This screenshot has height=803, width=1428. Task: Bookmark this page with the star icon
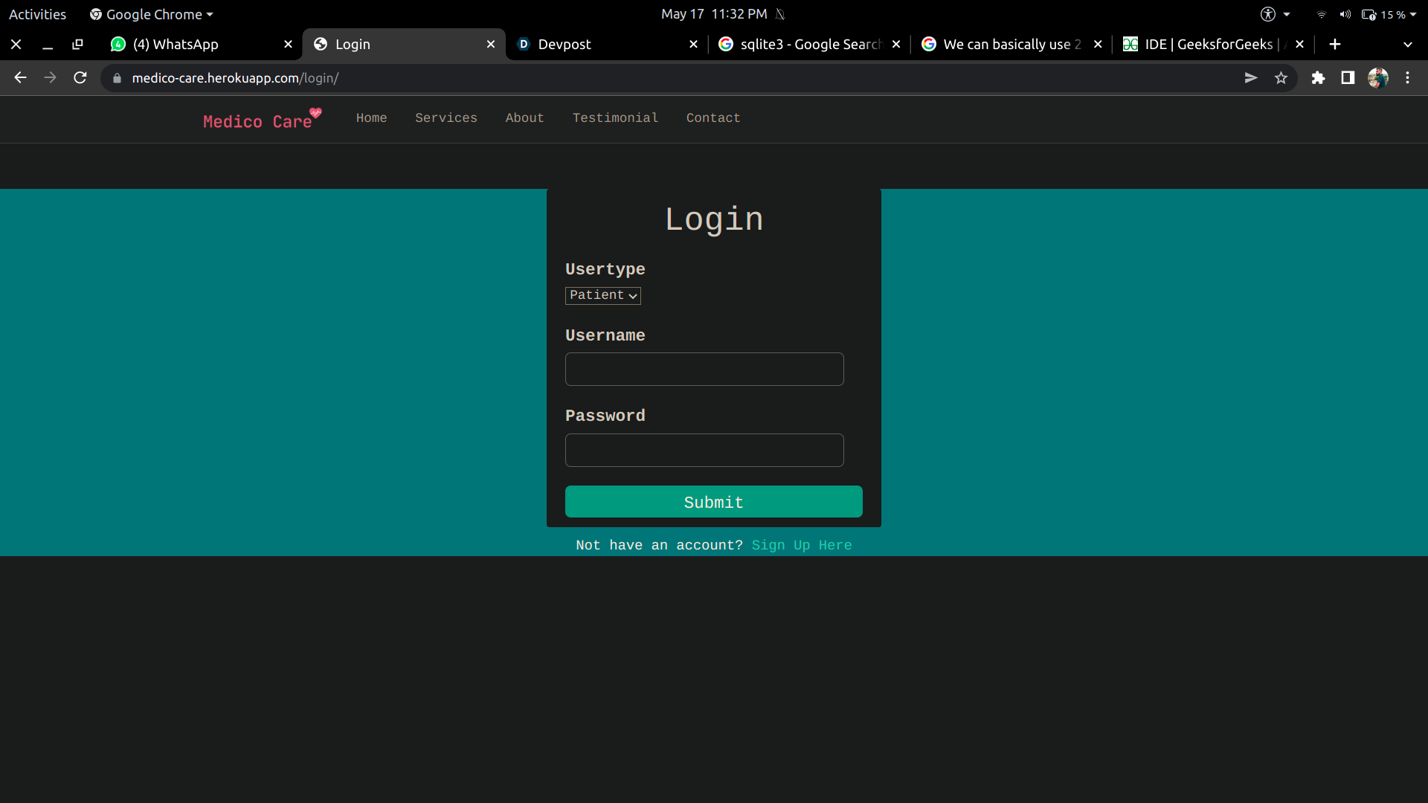point(1281,78)
